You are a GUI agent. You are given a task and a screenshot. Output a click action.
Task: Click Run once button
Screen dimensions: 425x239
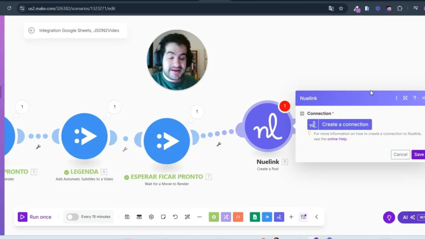(35, 217)
